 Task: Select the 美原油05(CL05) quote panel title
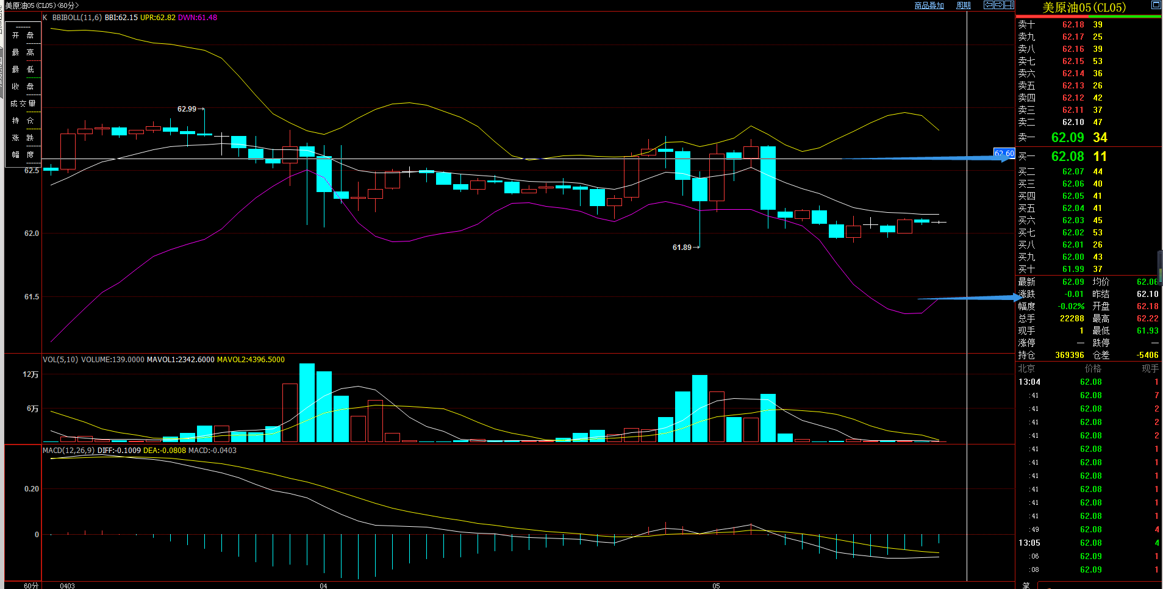pos(1084,7)
